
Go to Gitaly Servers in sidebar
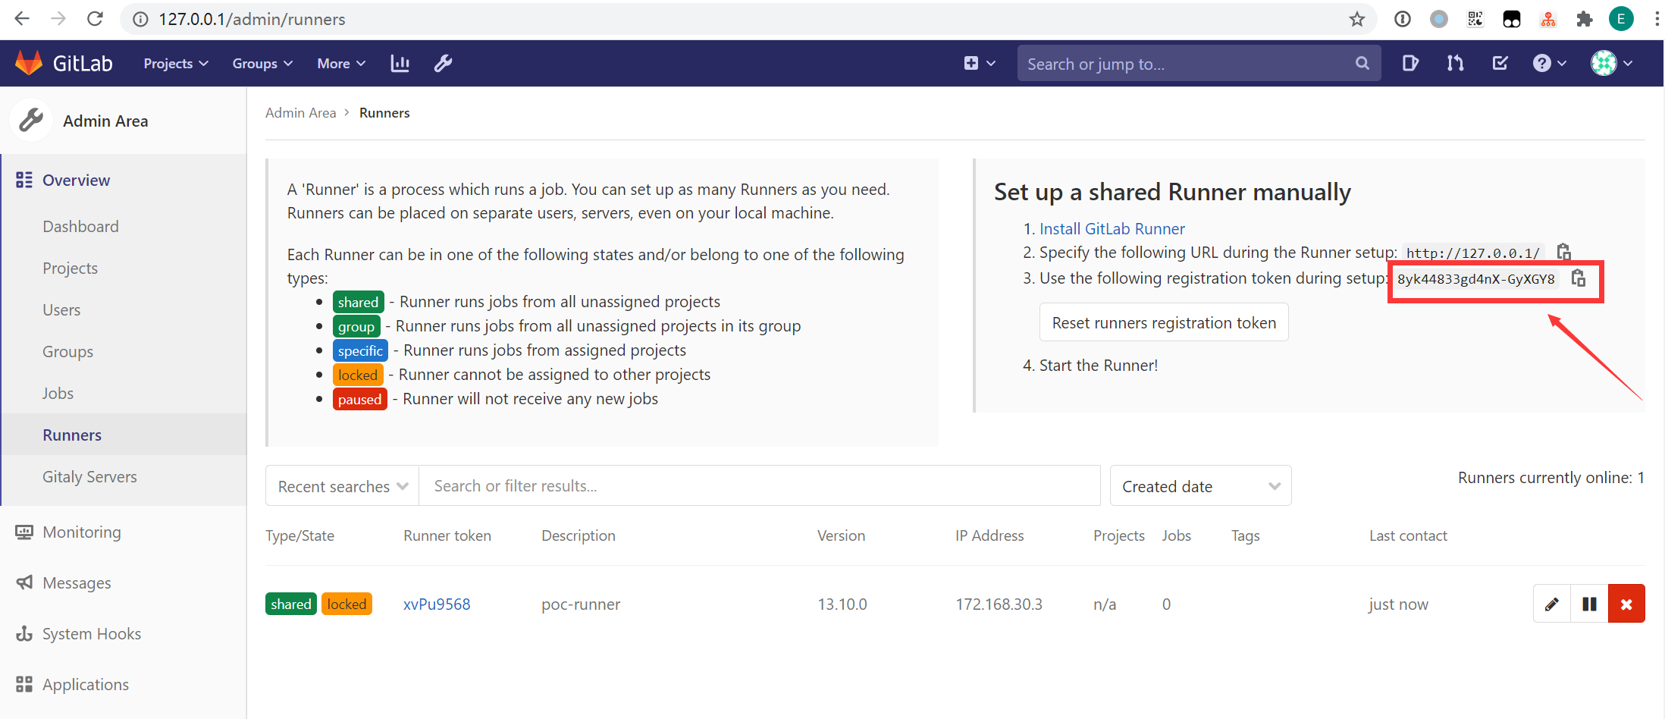pyautogui.click(x=89, y=477)
